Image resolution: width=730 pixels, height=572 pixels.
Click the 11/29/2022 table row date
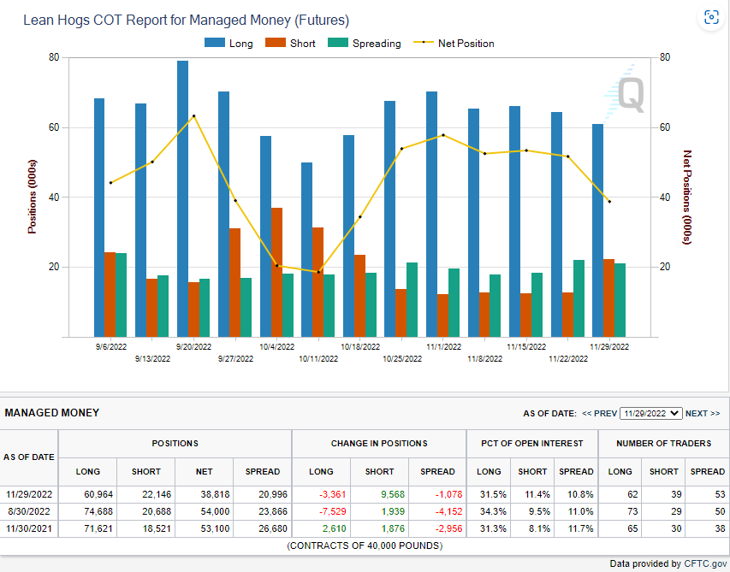(x=29, y=494)
